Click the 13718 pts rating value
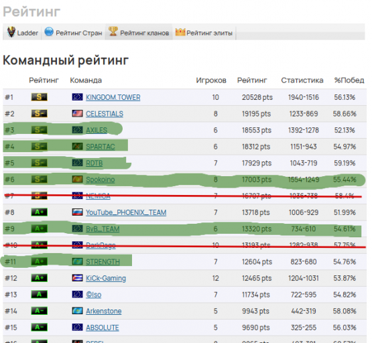The width and height of the screenshot is (372, 343). [256, 212]
